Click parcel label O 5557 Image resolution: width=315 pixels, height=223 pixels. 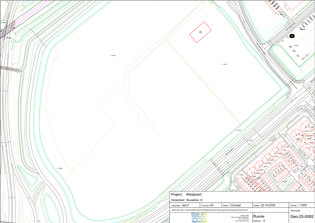[x=239, y=130]
